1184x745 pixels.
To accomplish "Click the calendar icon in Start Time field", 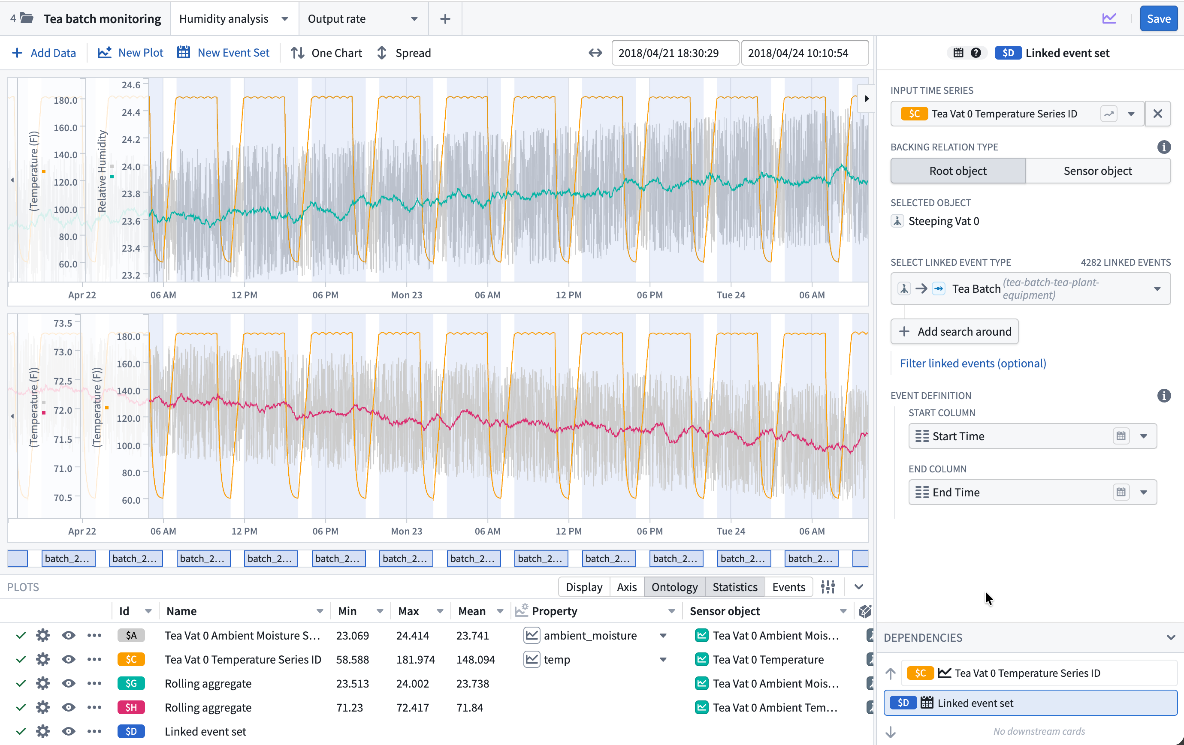I will click(1121, 436).
